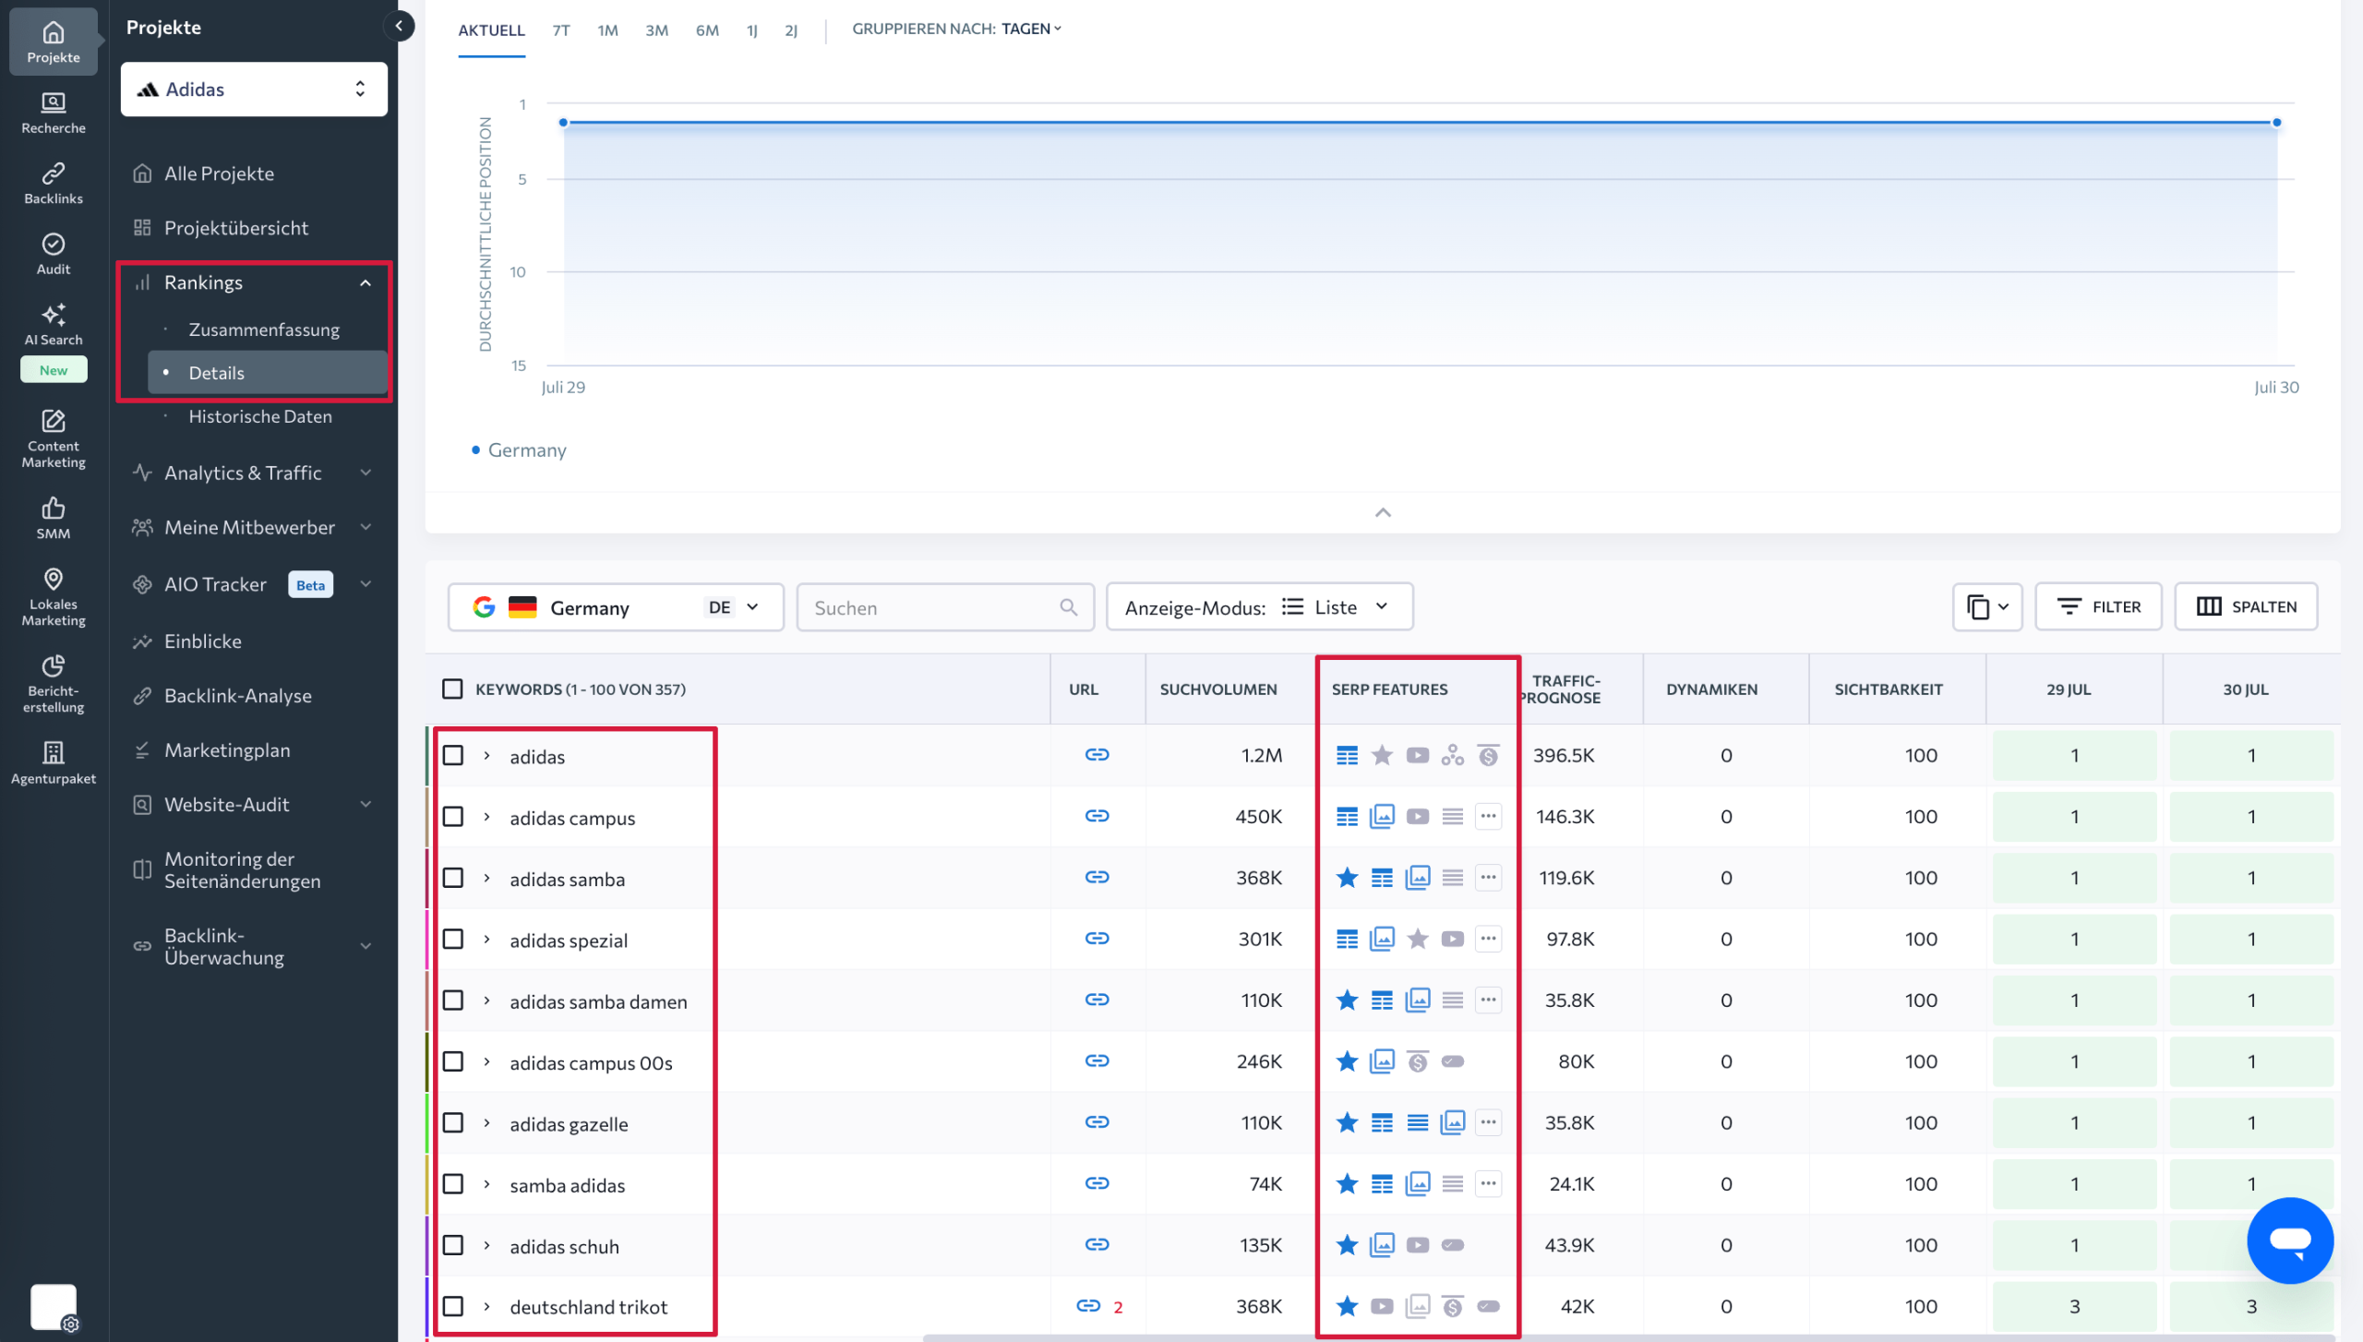Screen dimensions: 2363x1342
Task: Collapse the sidebar with the arrow button
Action: point(399,26)
